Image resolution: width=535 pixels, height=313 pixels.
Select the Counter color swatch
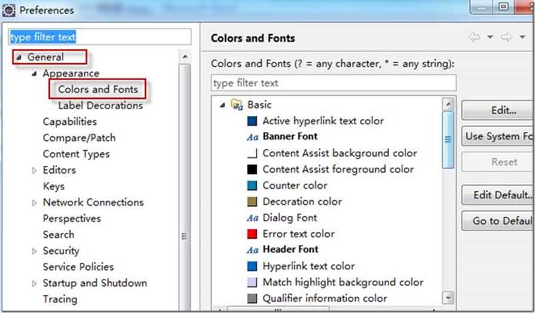click(252, 186)
